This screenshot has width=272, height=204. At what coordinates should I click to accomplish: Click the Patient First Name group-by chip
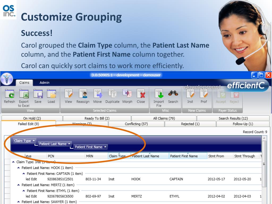pos(91,147)
